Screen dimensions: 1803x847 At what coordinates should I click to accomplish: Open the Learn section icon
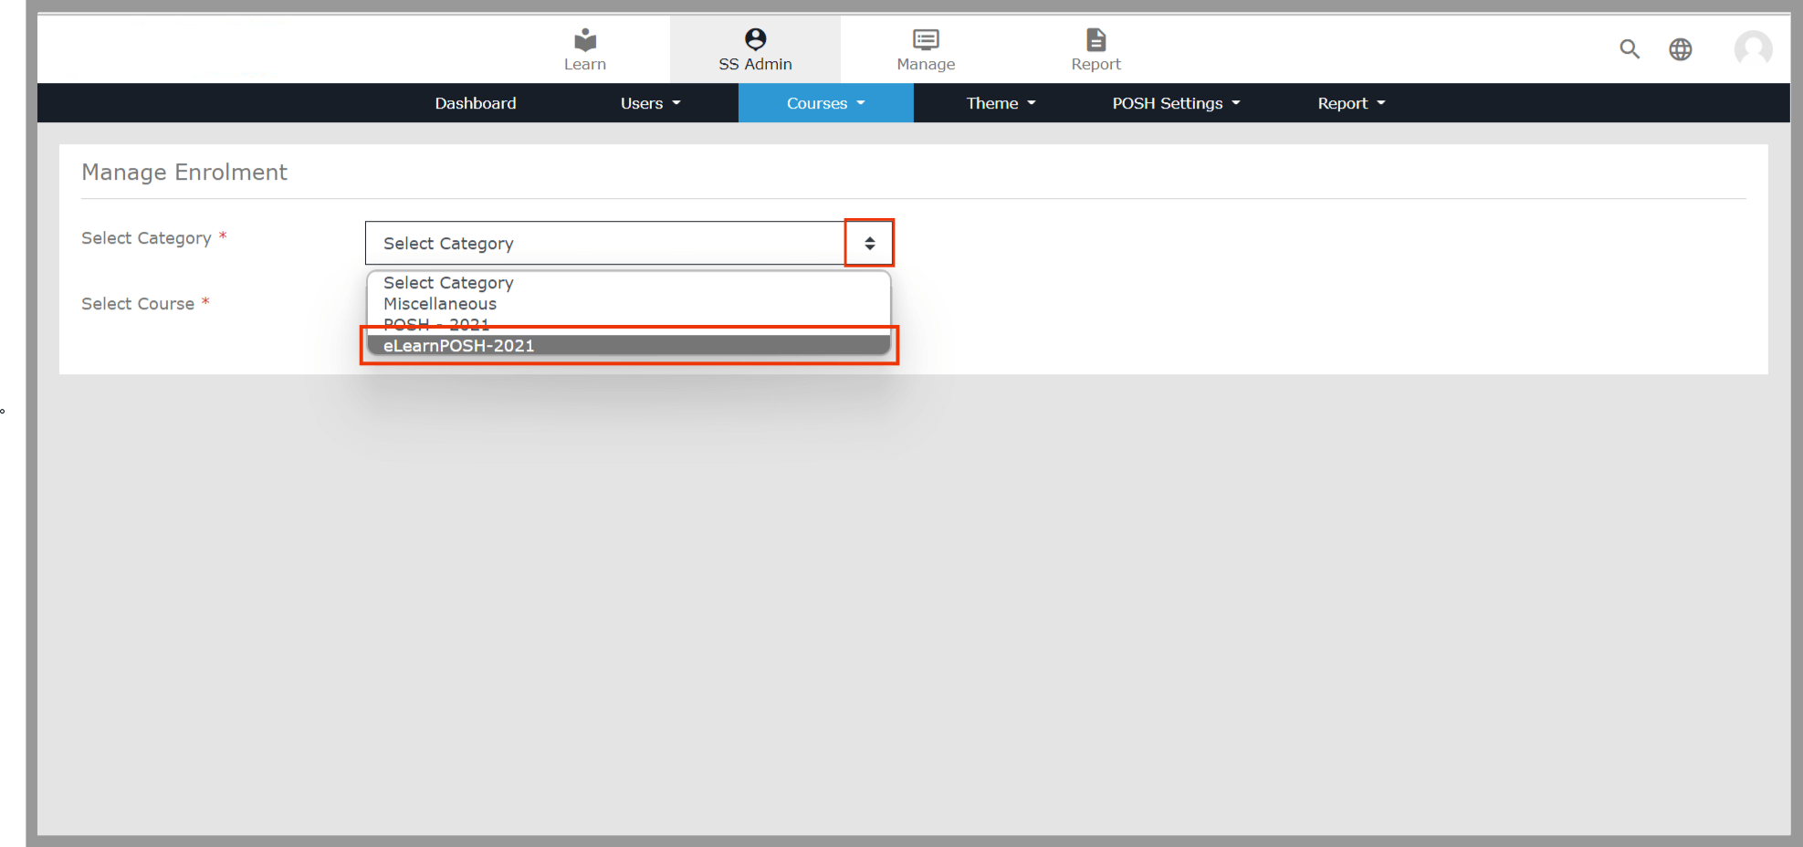[584, 40]
